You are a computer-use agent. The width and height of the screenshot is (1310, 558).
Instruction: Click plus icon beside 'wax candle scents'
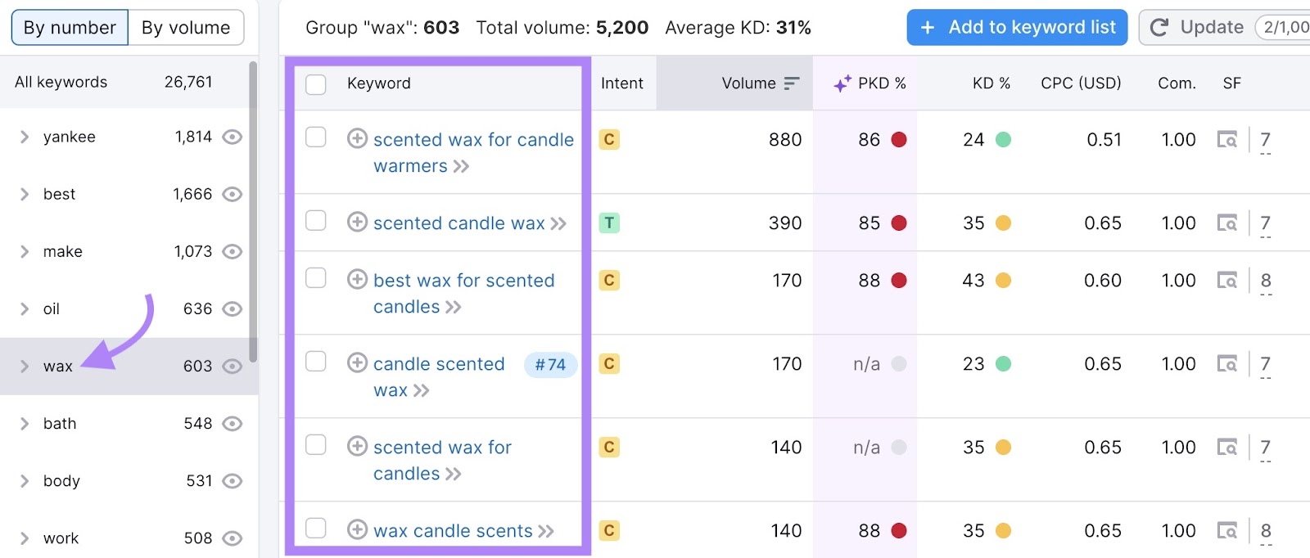pos(357,529)
